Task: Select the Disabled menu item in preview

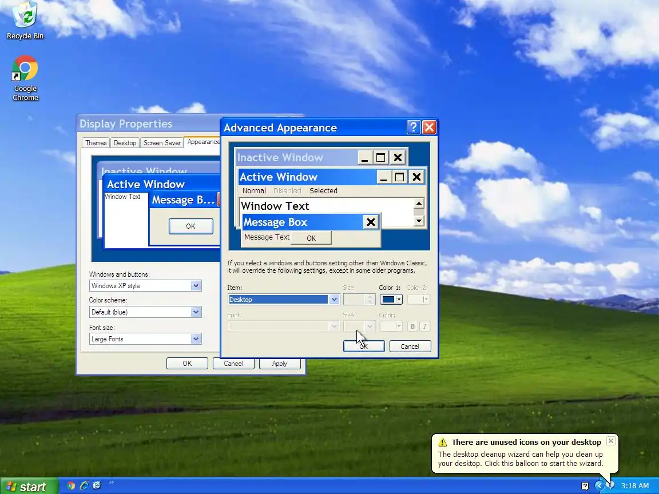Action: [x=287, y=191]
